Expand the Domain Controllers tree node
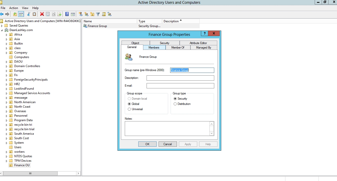The width and height of the screenshot is (337, 181). click(7, 66)
